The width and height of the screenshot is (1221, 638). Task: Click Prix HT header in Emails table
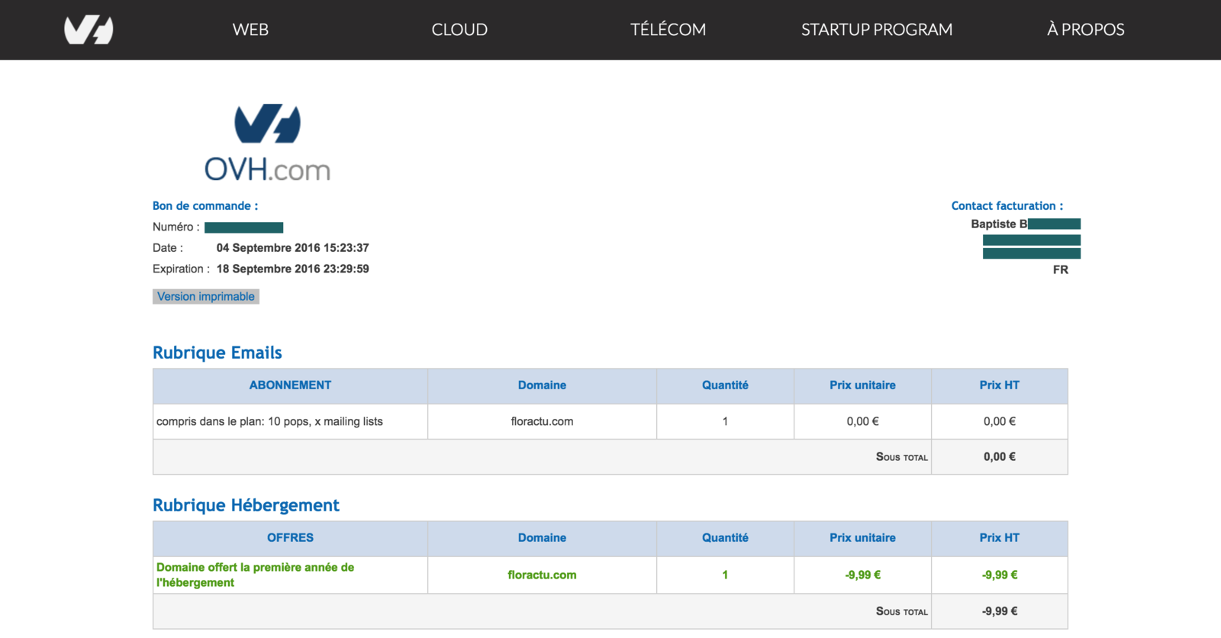[x=999, y=385]
